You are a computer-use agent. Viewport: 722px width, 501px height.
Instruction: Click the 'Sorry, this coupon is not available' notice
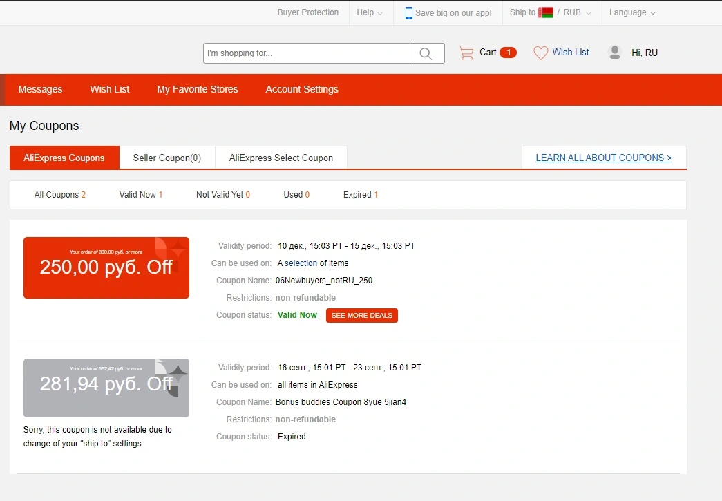click(97, 437)
